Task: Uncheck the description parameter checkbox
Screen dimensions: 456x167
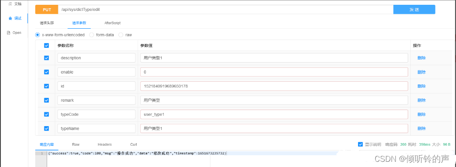Action: coord(46,58)
